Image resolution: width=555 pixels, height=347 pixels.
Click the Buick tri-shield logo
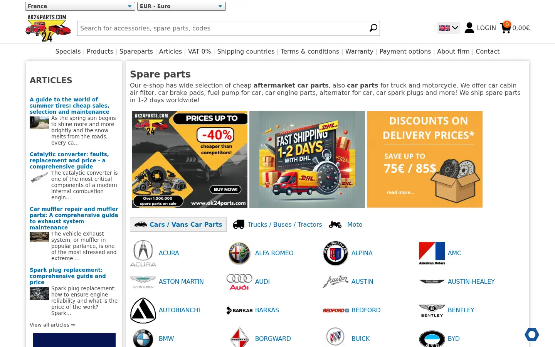click(x=336, y=337)
